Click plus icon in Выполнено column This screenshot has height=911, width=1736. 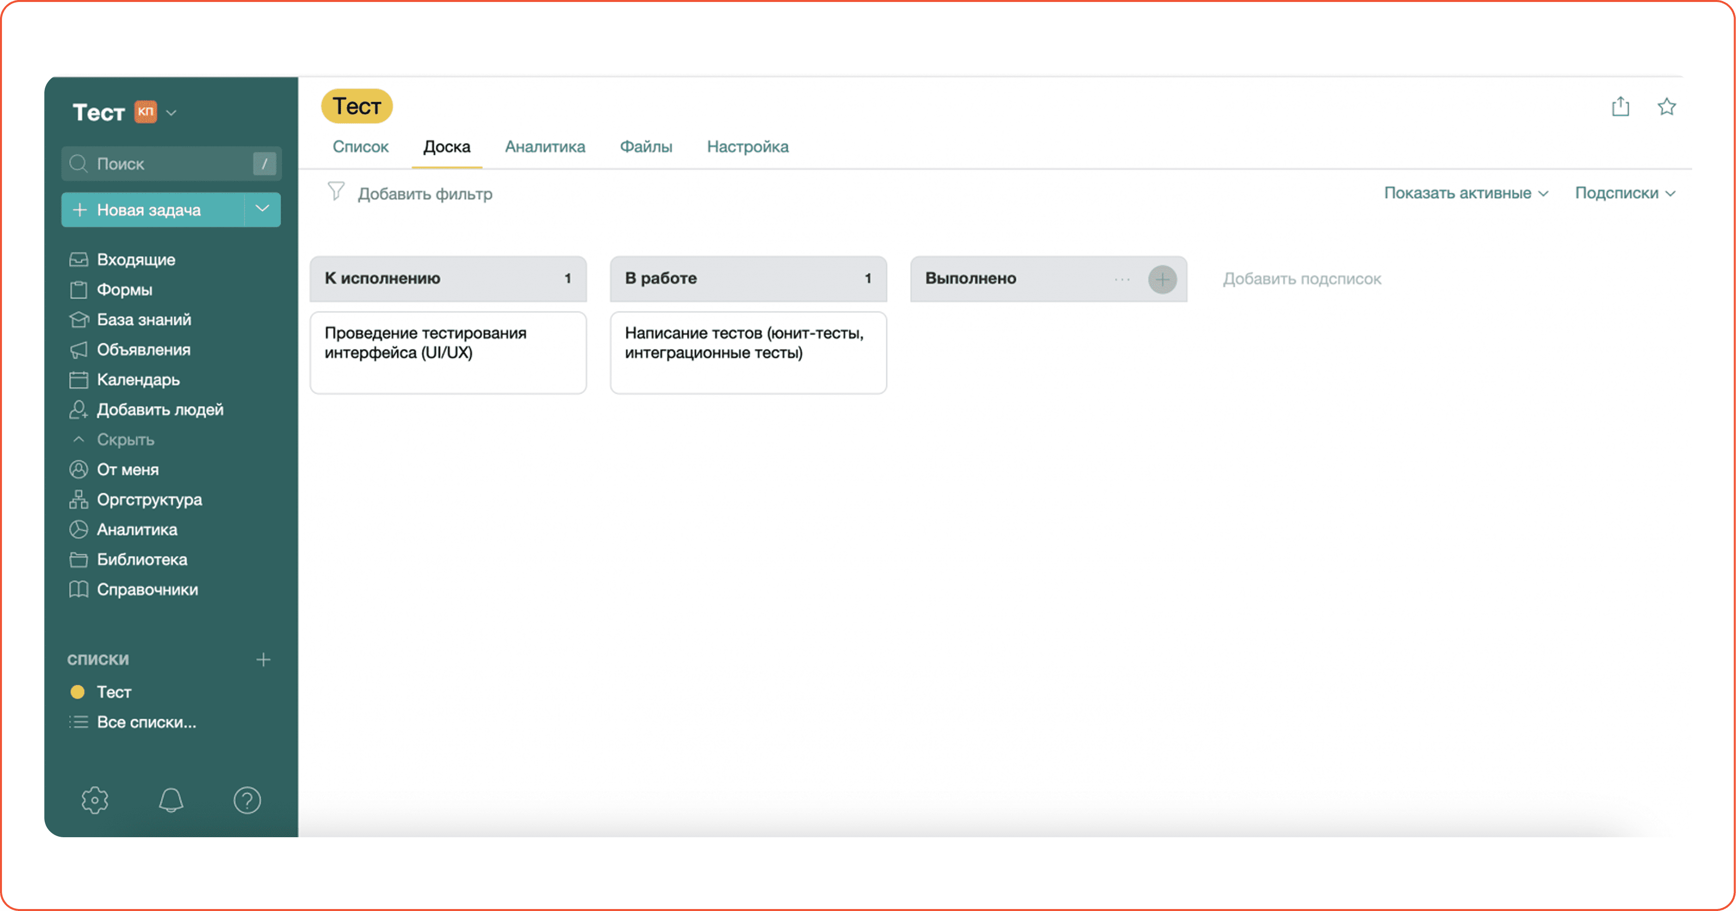(1163, 279)
